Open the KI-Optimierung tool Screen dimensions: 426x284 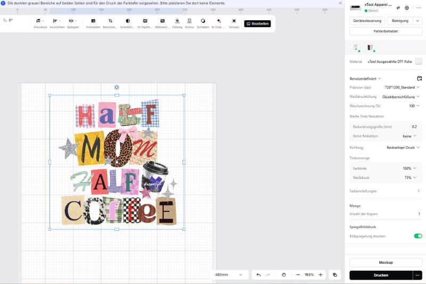[145, 23]
